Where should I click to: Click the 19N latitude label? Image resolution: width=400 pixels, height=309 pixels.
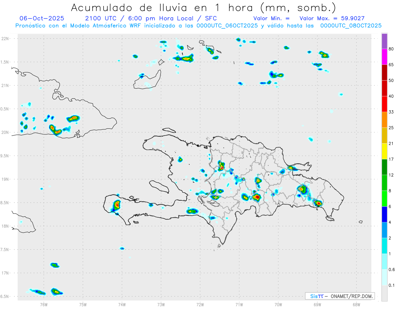[6, 179]
